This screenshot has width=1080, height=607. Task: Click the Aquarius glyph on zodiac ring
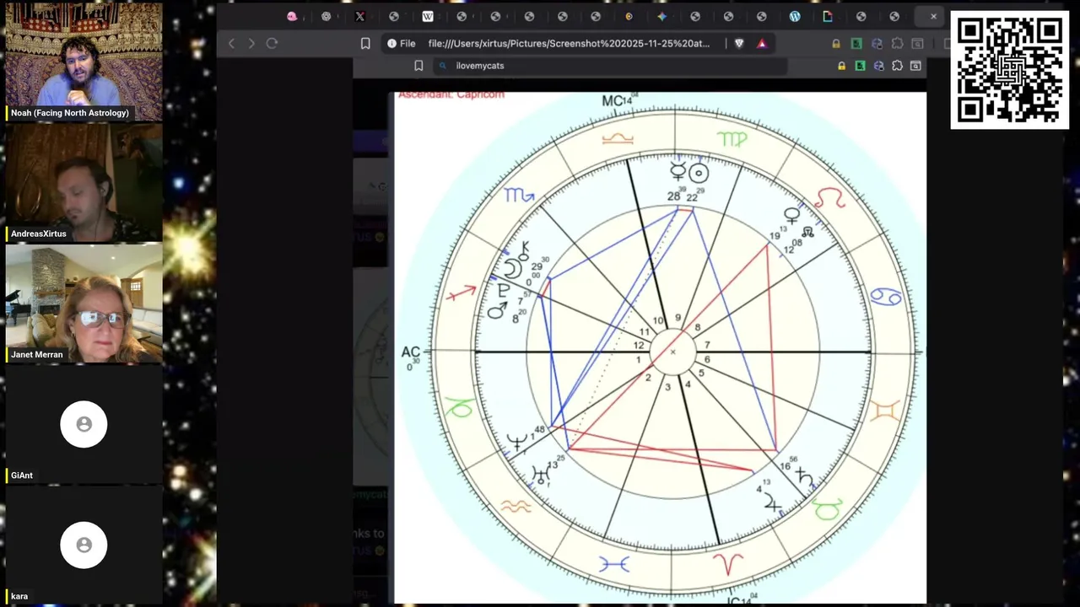(x=516, y=506)
